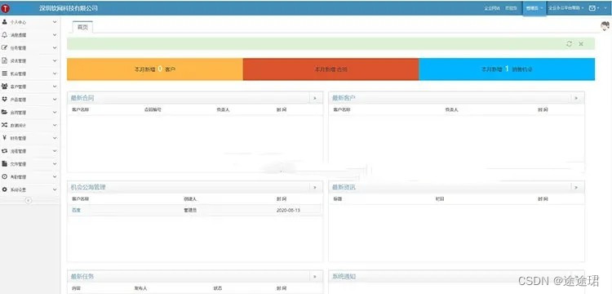Click the 系统通知 panel title
The height and width of the screenshot is (294, 612).
(x=344, y=276)
